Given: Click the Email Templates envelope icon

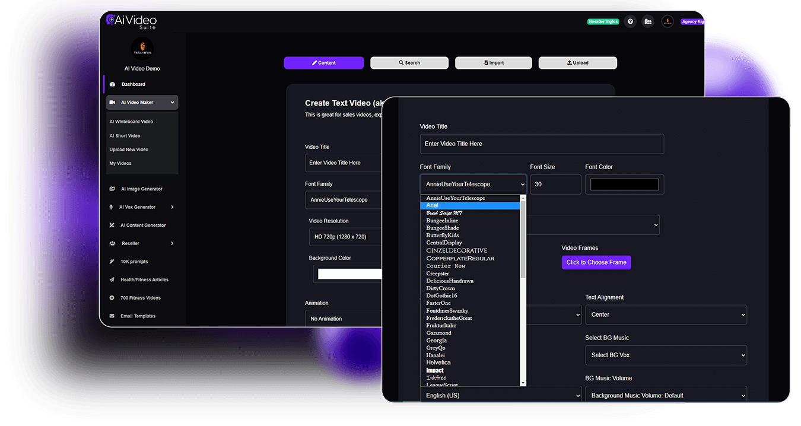Looking at the screenshot, I should pos(112,316).
